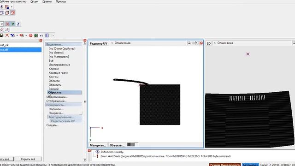The height and width of the screenshot is (166, 295).
Task: Click the red X delete toolbar icon
Action: click(7, 36)
